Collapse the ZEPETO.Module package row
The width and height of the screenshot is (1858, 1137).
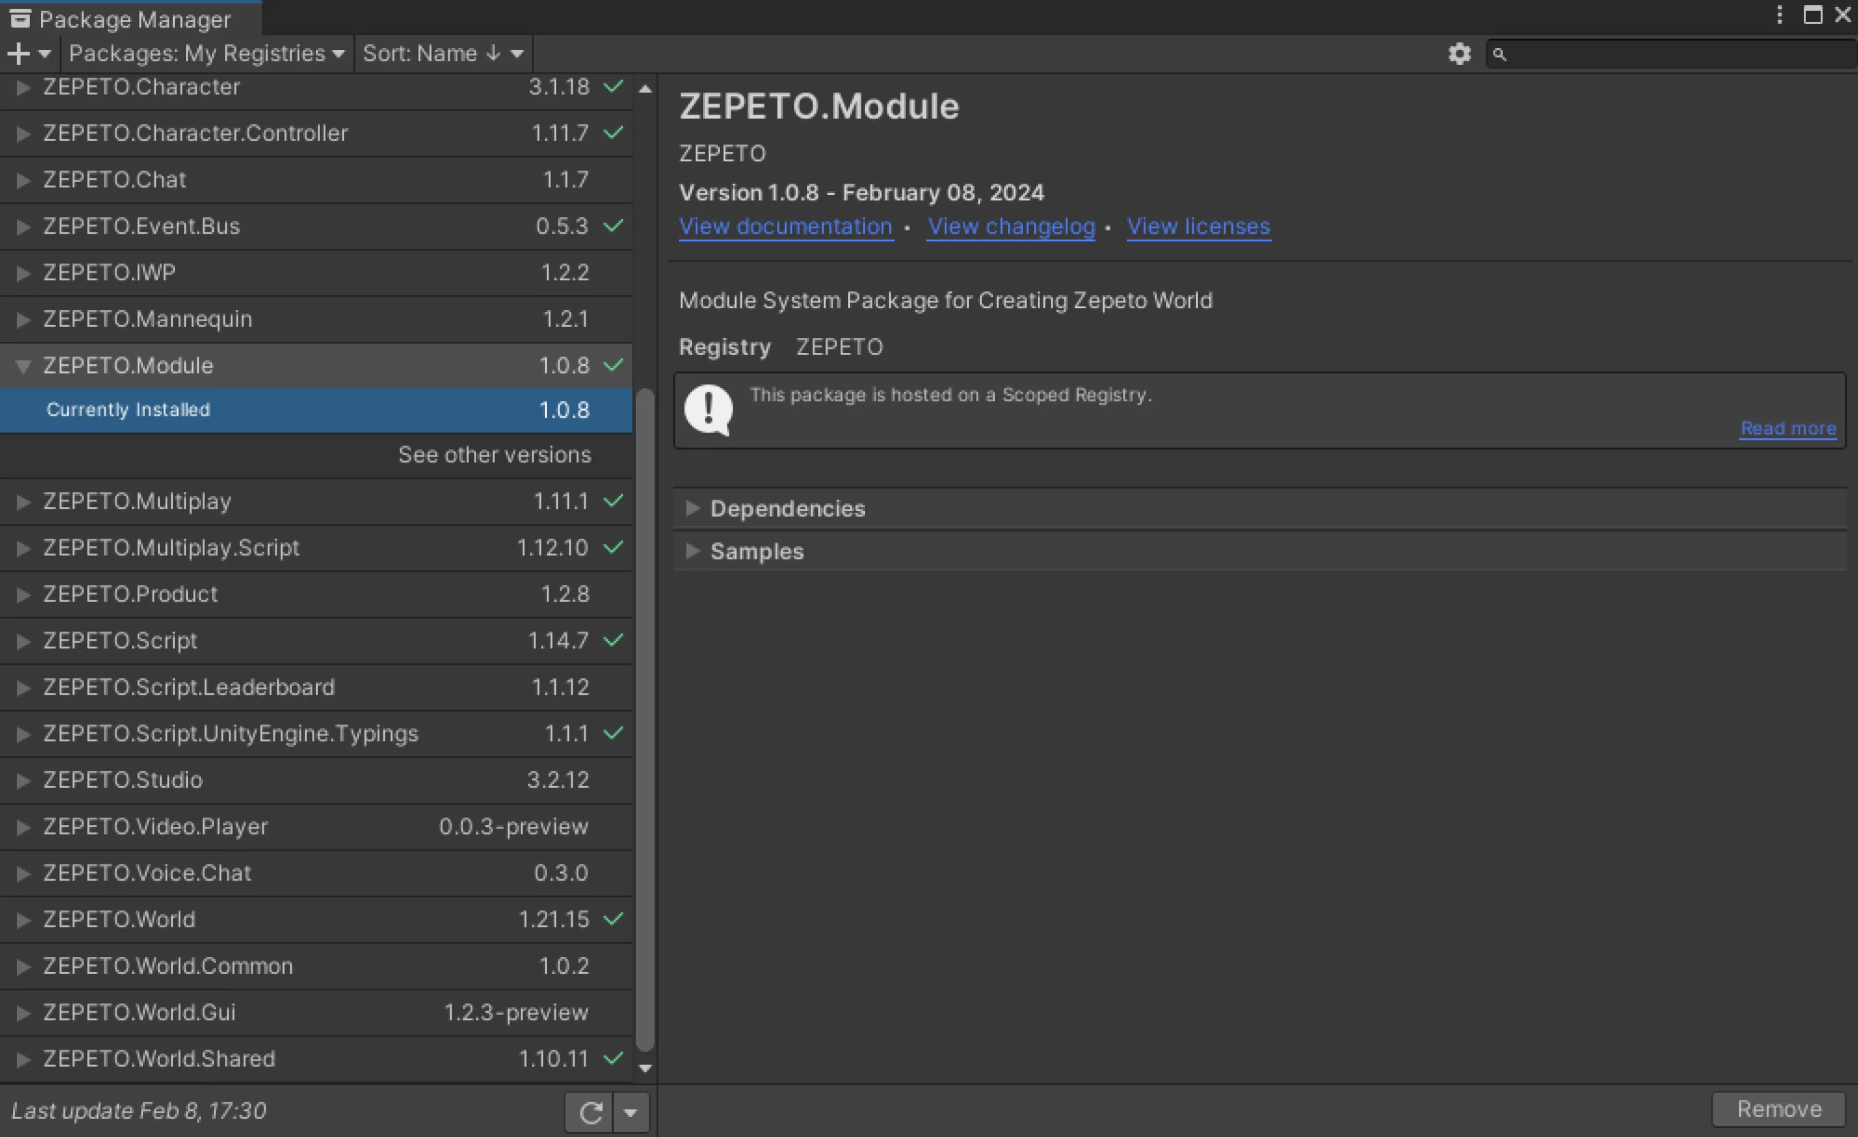click(23, 366)
